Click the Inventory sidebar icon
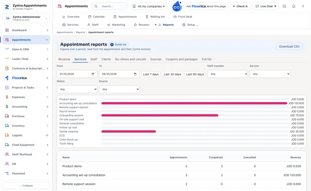The width and height of the screenshot is (311, 191). (x=7, y=126)
